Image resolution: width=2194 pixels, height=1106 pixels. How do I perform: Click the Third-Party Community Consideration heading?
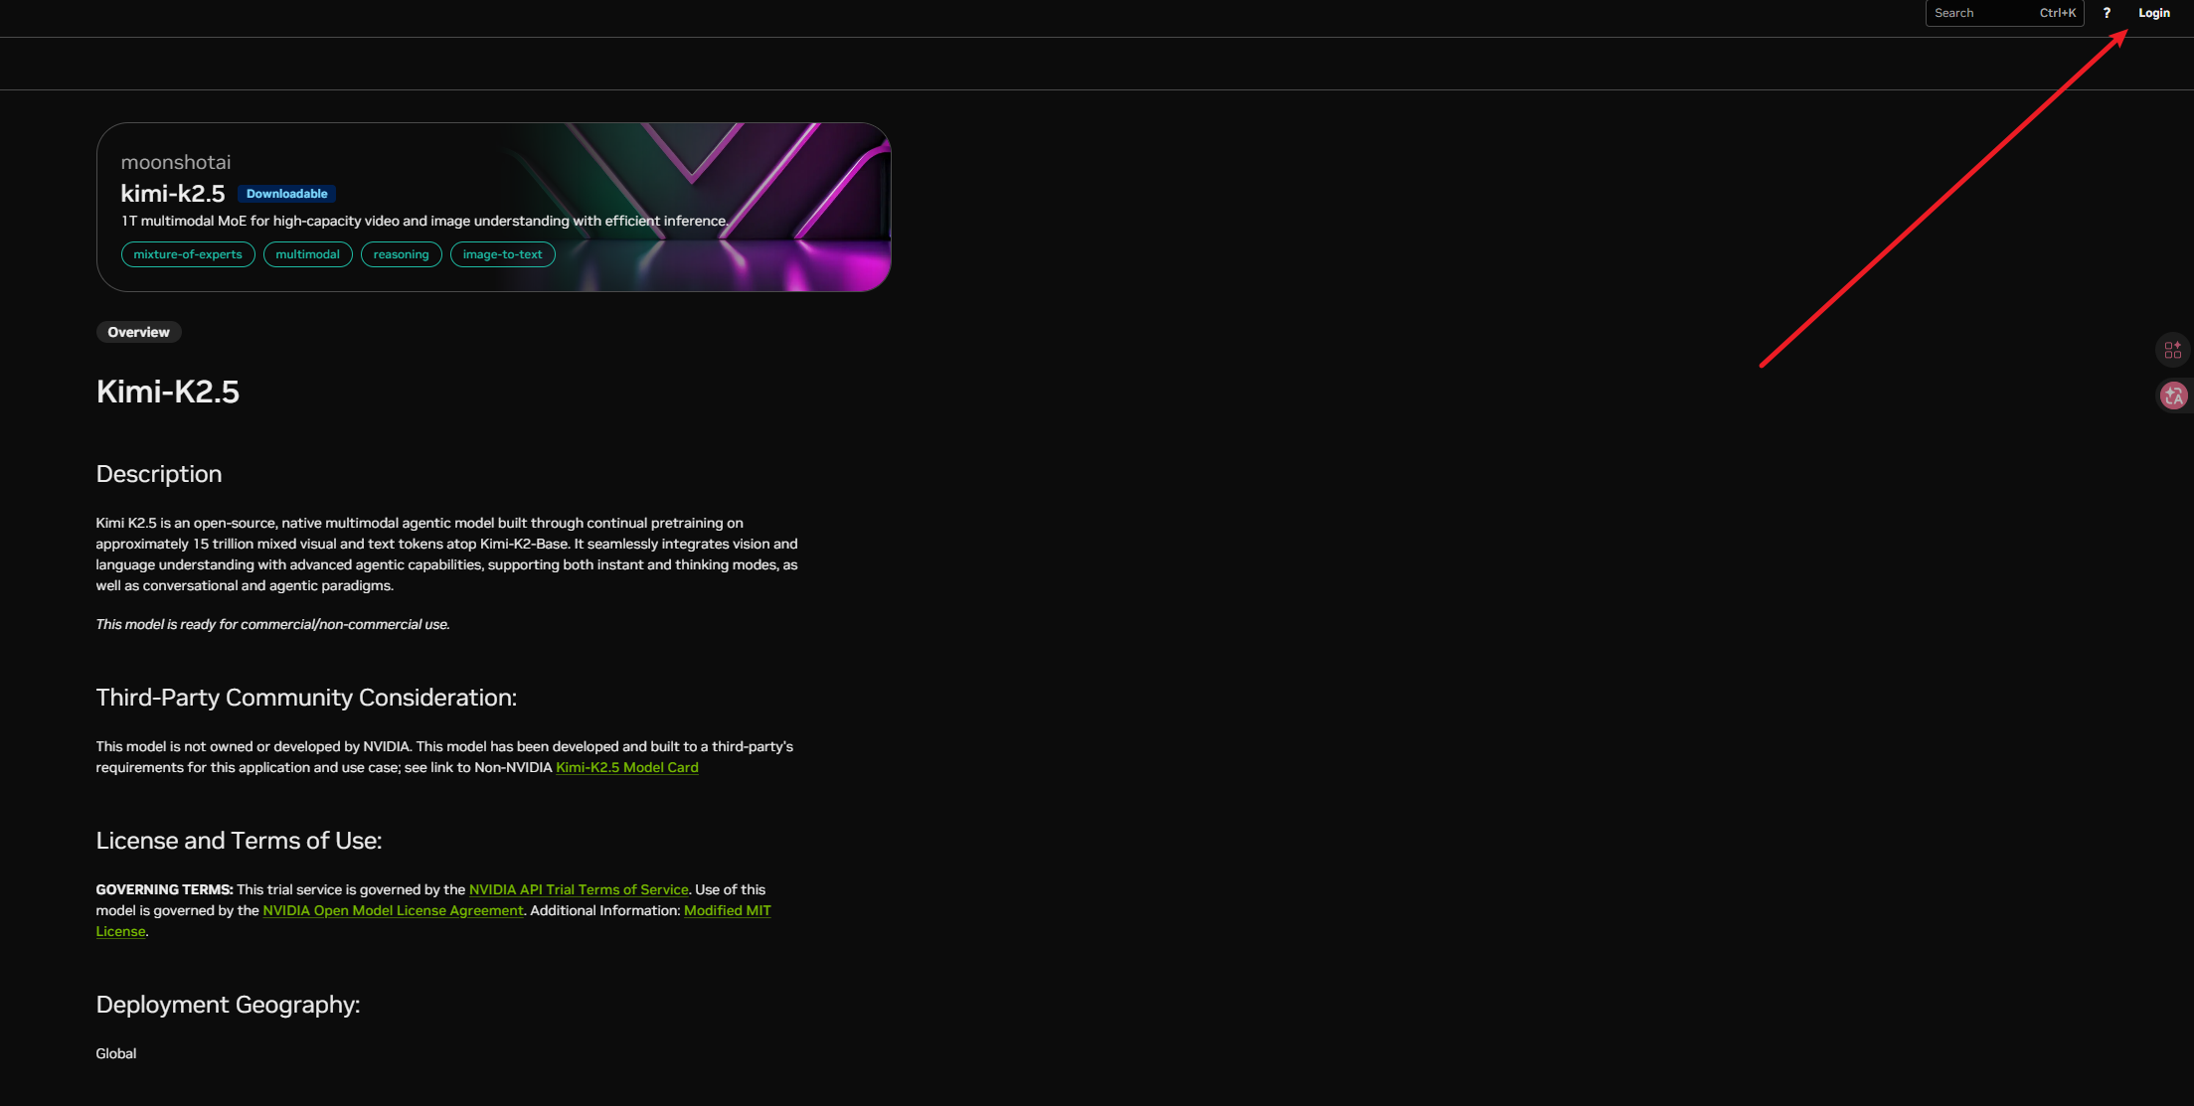[x=306, y=698]
